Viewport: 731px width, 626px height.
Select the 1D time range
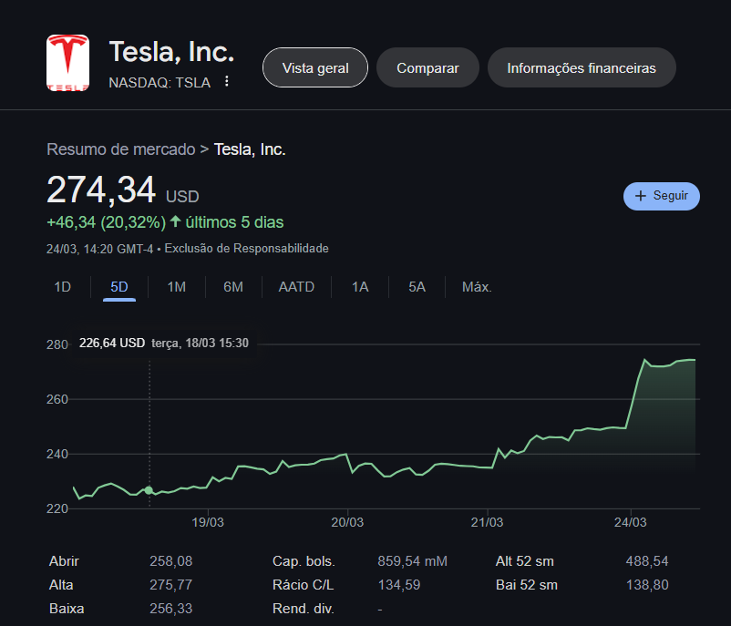click(63, 287)
